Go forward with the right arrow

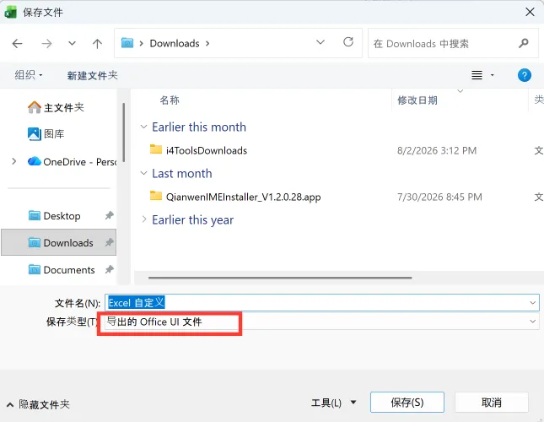tap(46, 43)
